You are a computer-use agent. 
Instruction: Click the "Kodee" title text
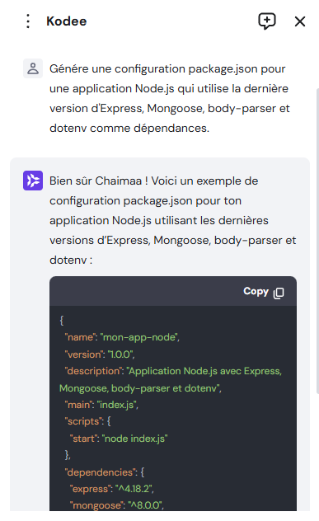click(x=67, y=21)
